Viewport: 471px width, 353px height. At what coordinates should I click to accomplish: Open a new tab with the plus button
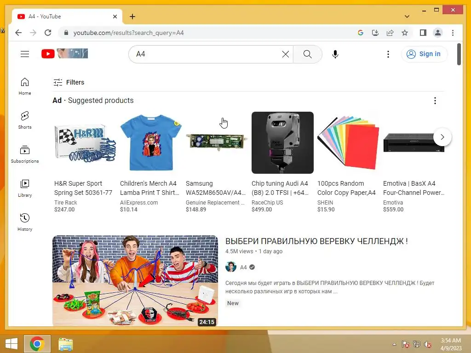click(132, 17)
